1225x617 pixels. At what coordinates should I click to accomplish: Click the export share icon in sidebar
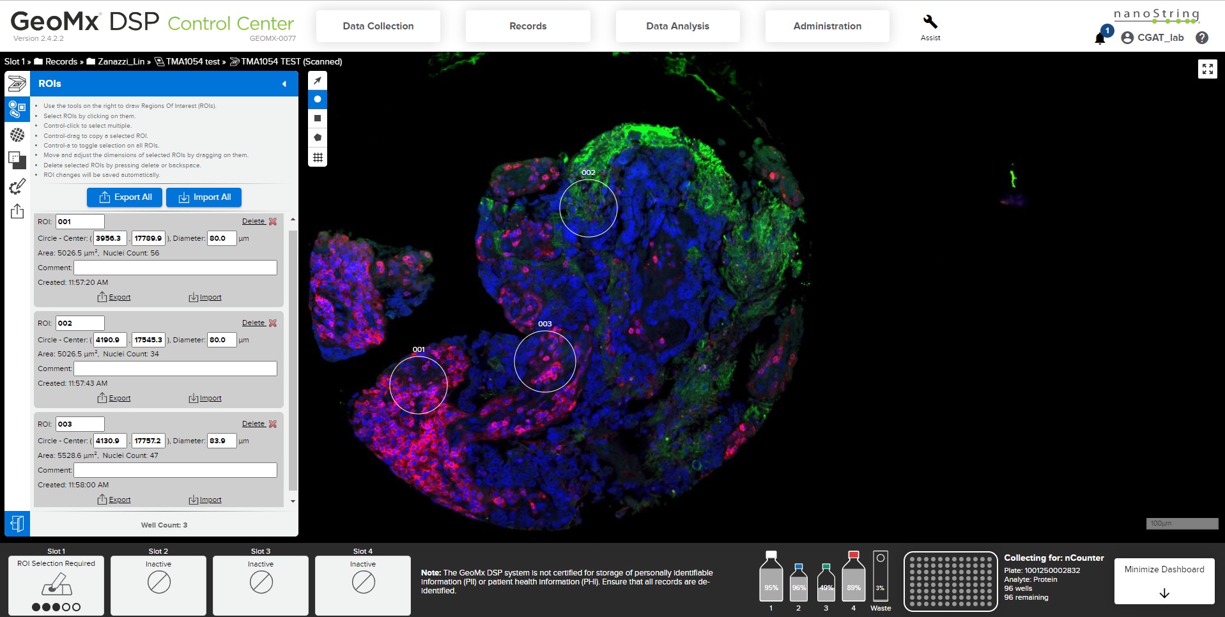17,211
